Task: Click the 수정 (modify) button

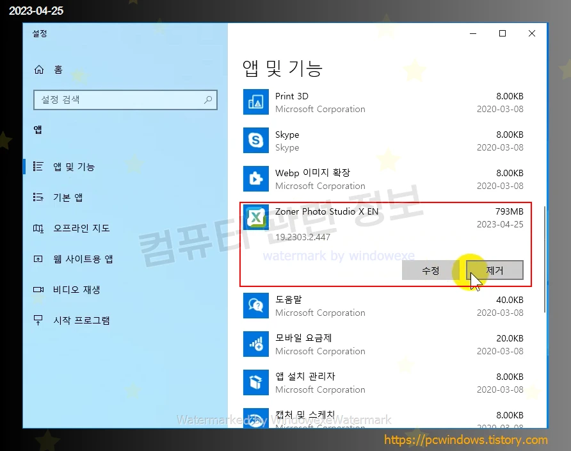Action: (x=430, y=270)
